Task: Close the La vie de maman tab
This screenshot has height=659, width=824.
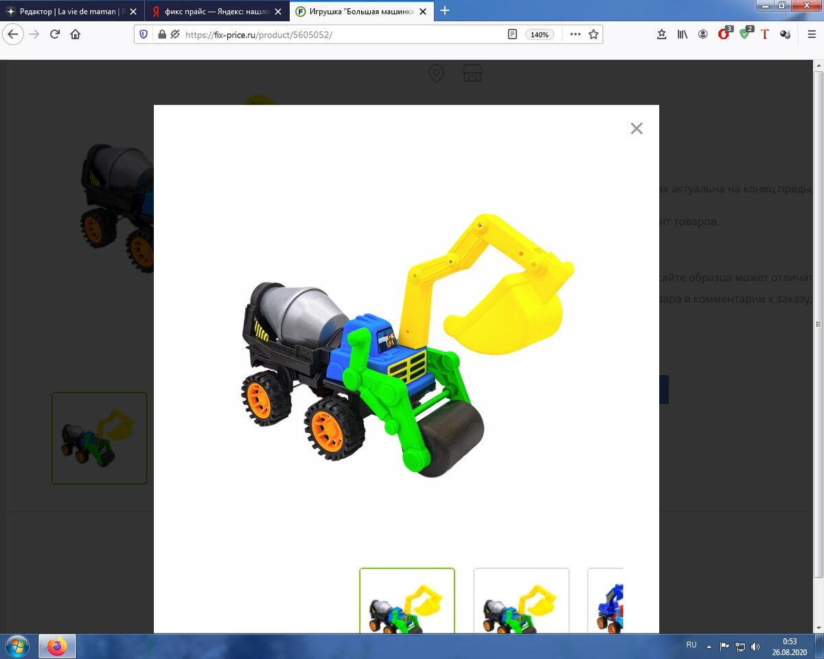Action: pos(134,12)
